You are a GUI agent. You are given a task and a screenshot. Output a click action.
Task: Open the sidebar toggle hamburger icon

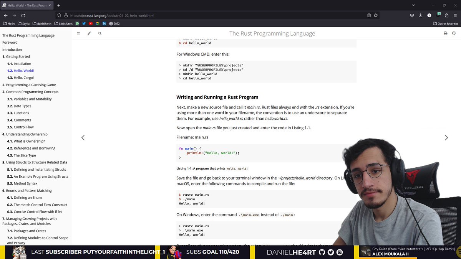tap(78, 33)
